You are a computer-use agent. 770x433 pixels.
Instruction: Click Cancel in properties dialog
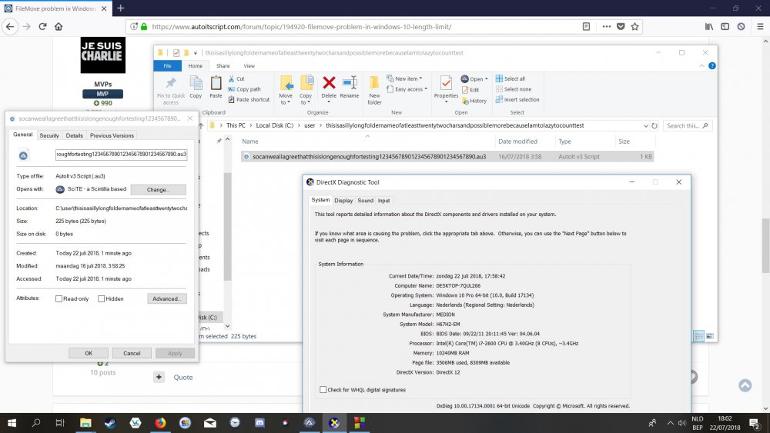[x=132, y=353]
